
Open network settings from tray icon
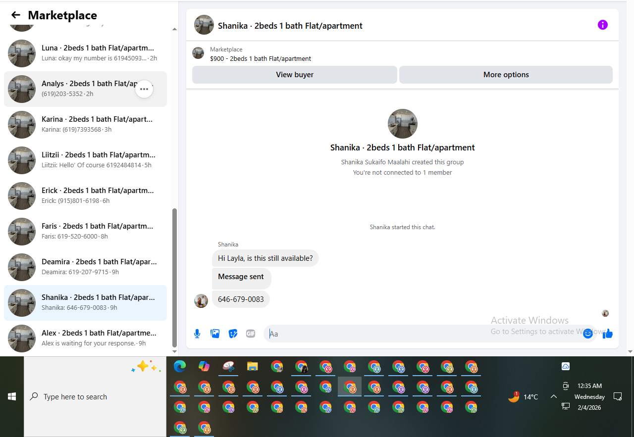566,406
